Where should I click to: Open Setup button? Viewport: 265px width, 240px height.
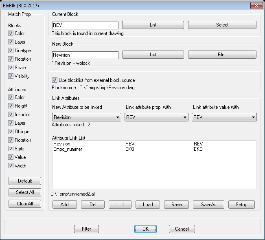(x=241, y=205)
